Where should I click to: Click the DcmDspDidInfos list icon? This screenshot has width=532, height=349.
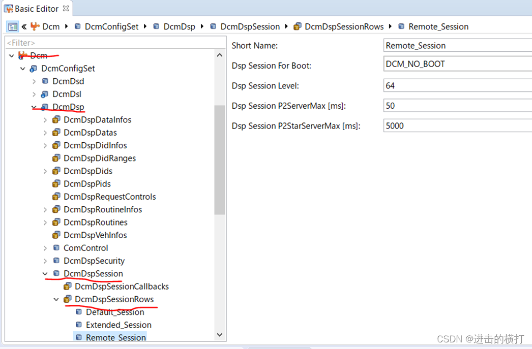[56, 145]
